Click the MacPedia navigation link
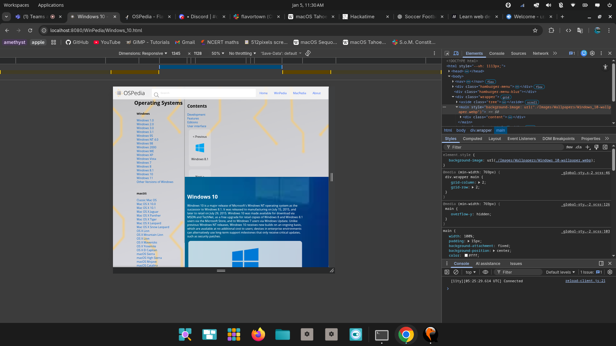Image resolution: width=616 pixels, height=346 pixels. tap(299, 93)
